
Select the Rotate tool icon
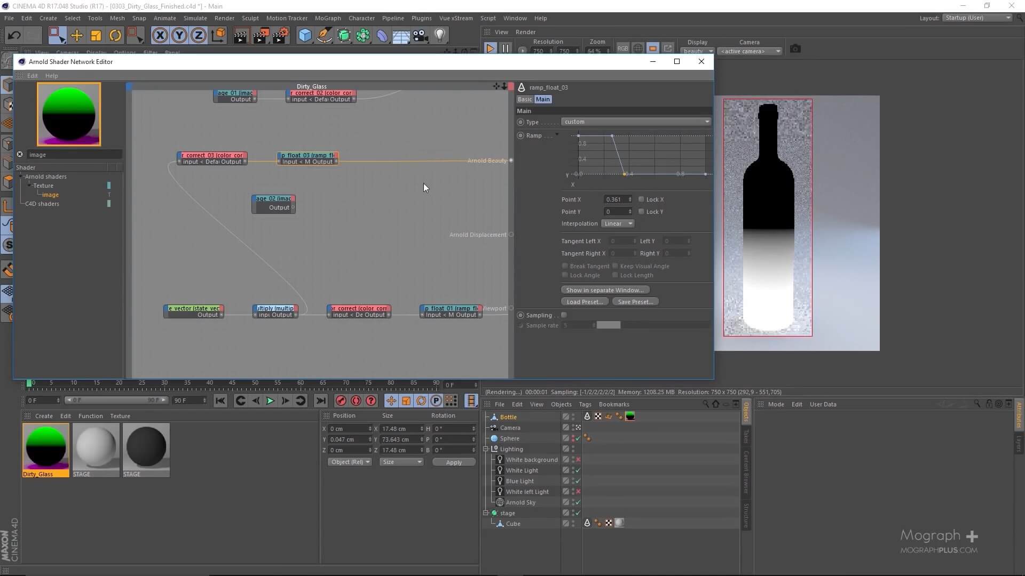(x=115, y=36)
